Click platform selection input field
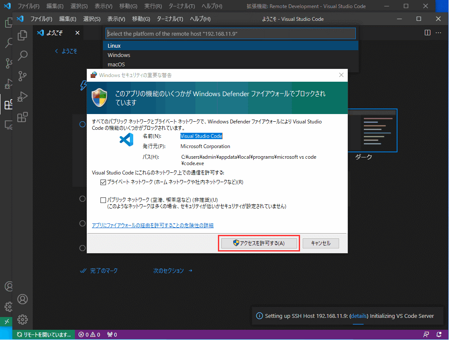Image resolution: width=449 pixels, height=340 pixels. 231,34
